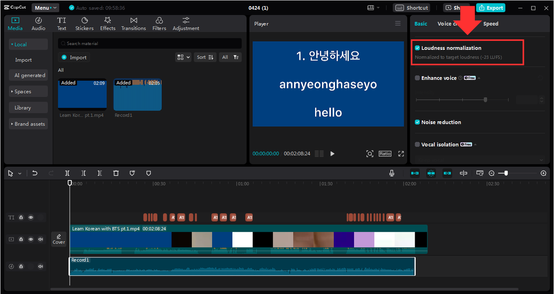The height and width of the screenshot is (294, 554).
Task: Click the Split tool
Action: [x=68, y=173]
